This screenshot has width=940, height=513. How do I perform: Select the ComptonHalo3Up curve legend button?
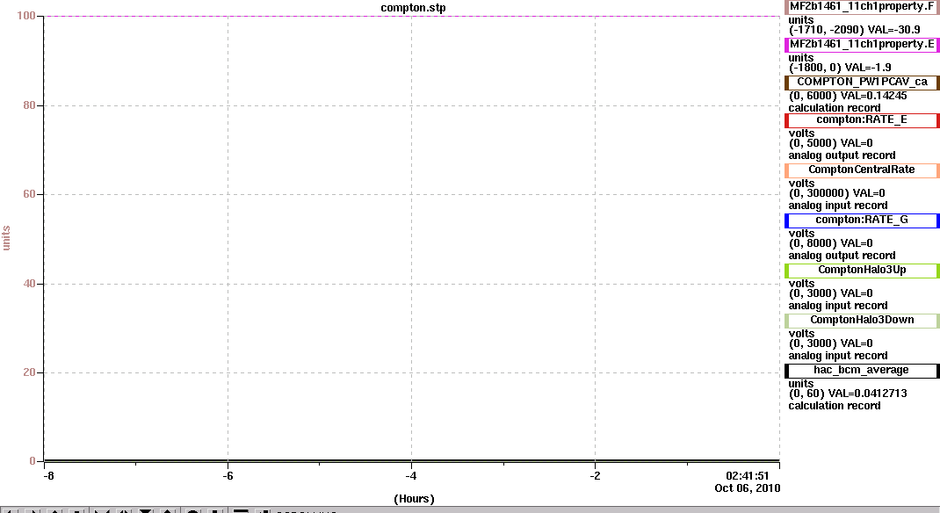[x=862, y=271]
